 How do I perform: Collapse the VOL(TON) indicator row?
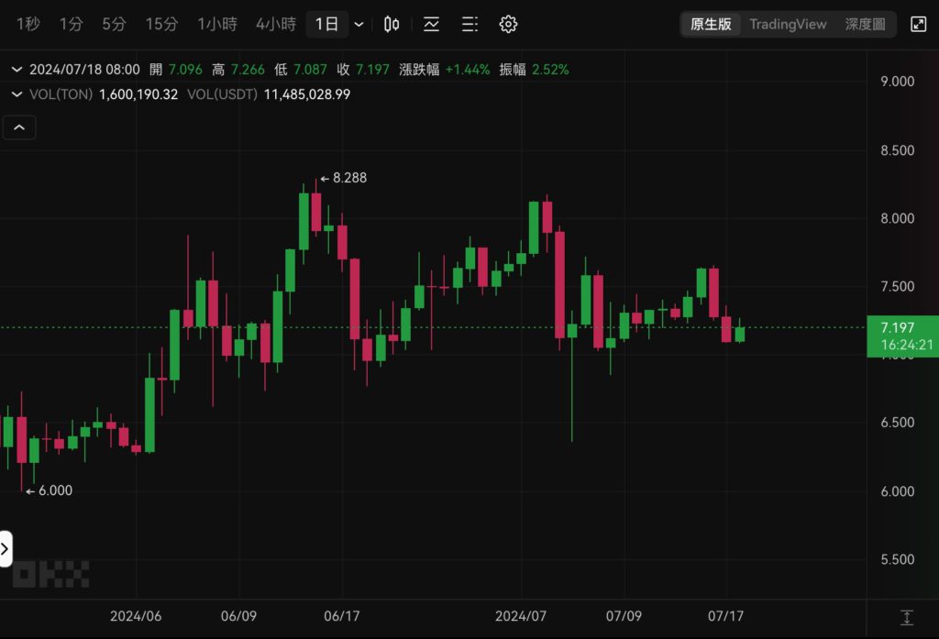click(17, 94)
